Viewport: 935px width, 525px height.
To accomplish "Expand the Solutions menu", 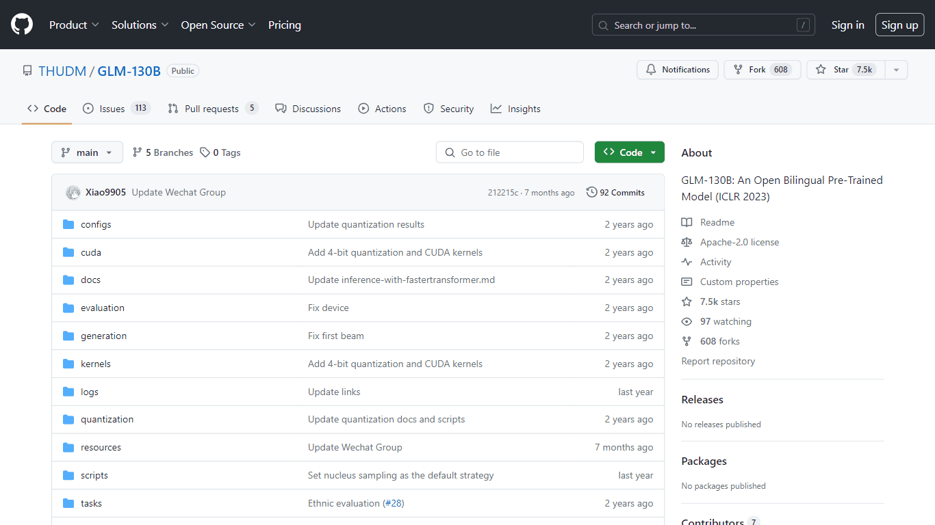I will (140, 25).
